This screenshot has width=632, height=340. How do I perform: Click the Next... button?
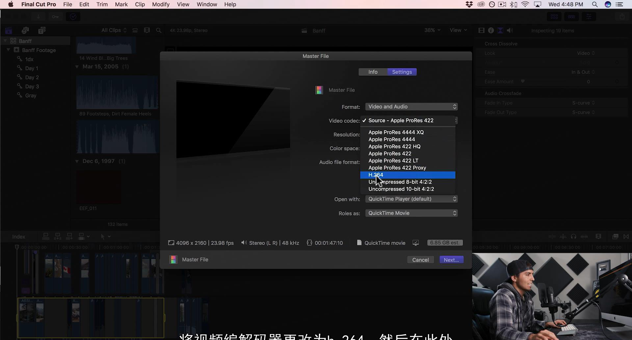[x=451, y=260]
